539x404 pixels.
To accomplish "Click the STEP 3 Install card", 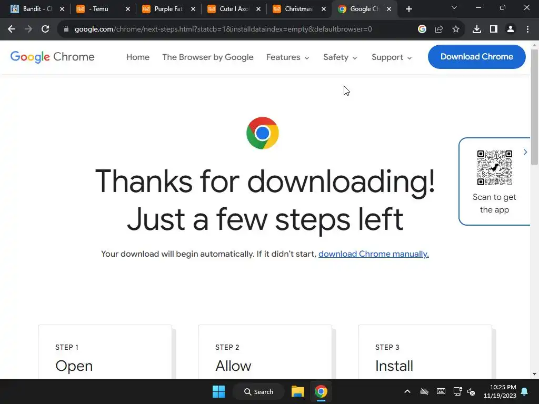I will click(425, 352).
